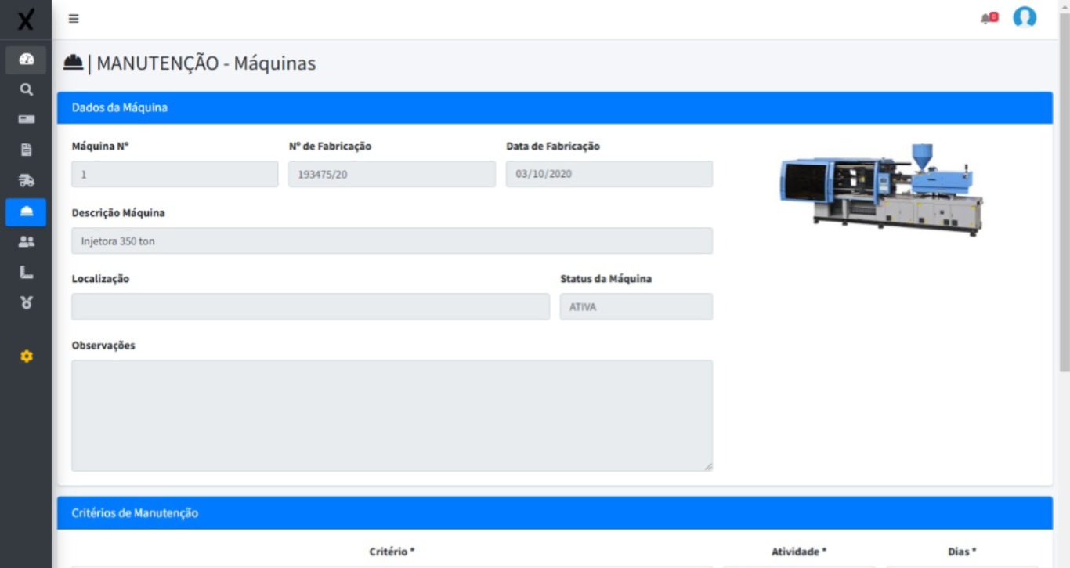Open settings via the yellow gear icon
This screenshot has height=568, width=1070.
pos(26,356)
